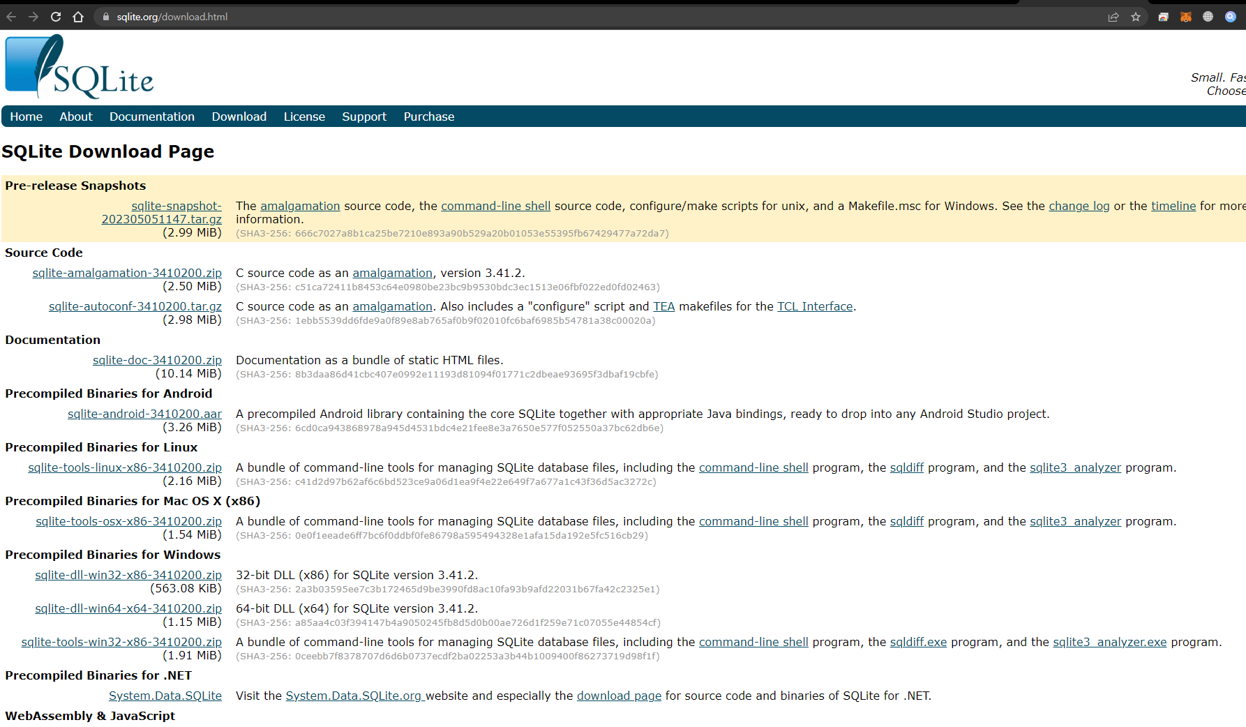Image resolution: width=1246 pixels, height=727 pixels.
Task: Open the sqlite3_analyzer link in Linux row
Action: [x=1075, y=467]
